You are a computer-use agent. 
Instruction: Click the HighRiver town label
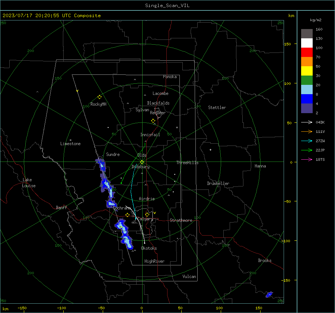pos(154,261)
